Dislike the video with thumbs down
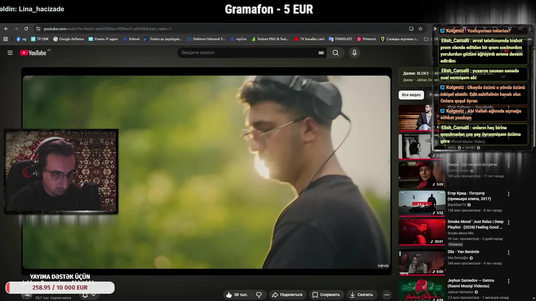The height and width of the screenshot is (301, 536). tap(259, 295)
